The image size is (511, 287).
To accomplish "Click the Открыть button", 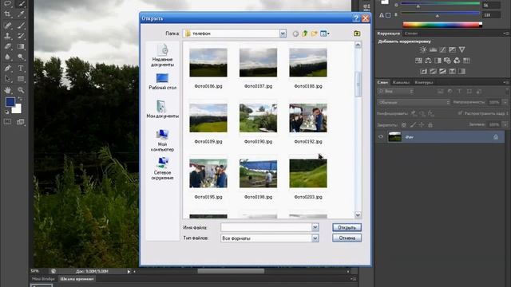I will click(347, 227).
